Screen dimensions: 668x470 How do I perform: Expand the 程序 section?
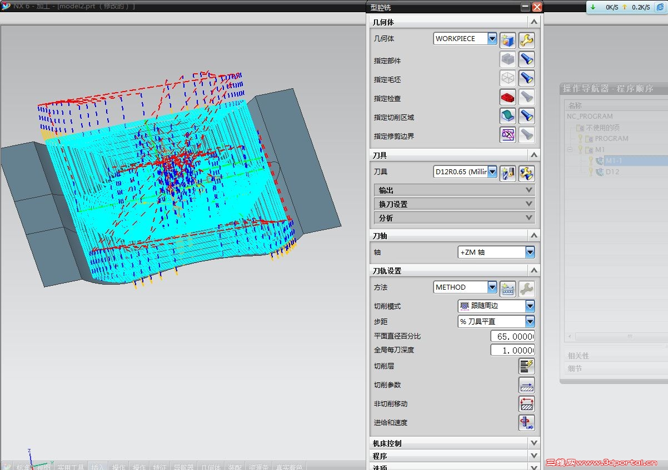click(455, 456)
